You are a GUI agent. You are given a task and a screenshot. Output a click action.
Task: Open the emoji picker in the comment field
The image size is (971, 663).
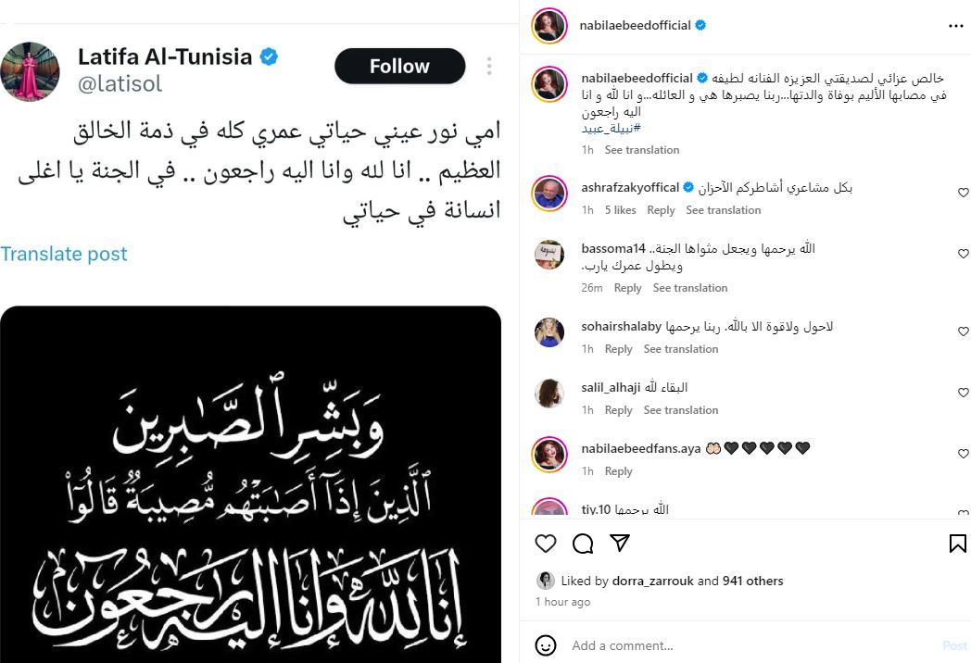(x=547, y=645)
